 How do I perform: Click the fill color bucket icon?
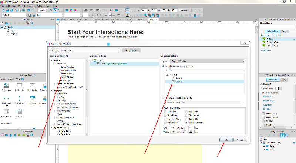pyautogui.click(x=111, y=10)
